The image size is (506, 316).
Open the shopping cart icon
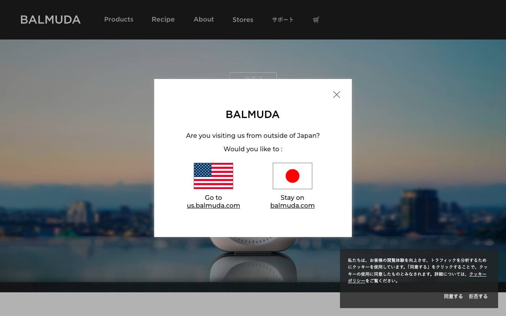[315, 19]
